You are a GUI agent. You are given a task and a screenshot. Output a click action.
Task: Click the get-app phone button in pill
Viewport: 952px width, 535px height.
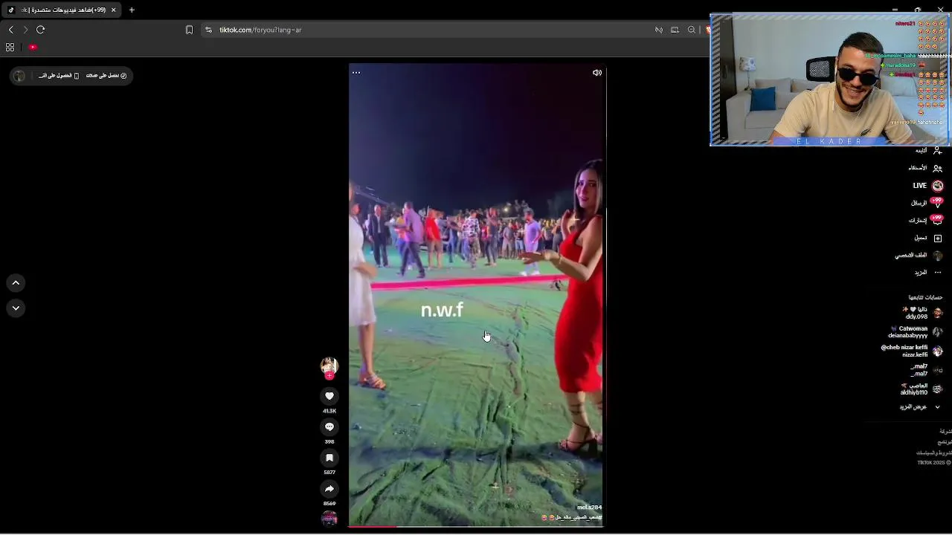(x=59, y=76)
